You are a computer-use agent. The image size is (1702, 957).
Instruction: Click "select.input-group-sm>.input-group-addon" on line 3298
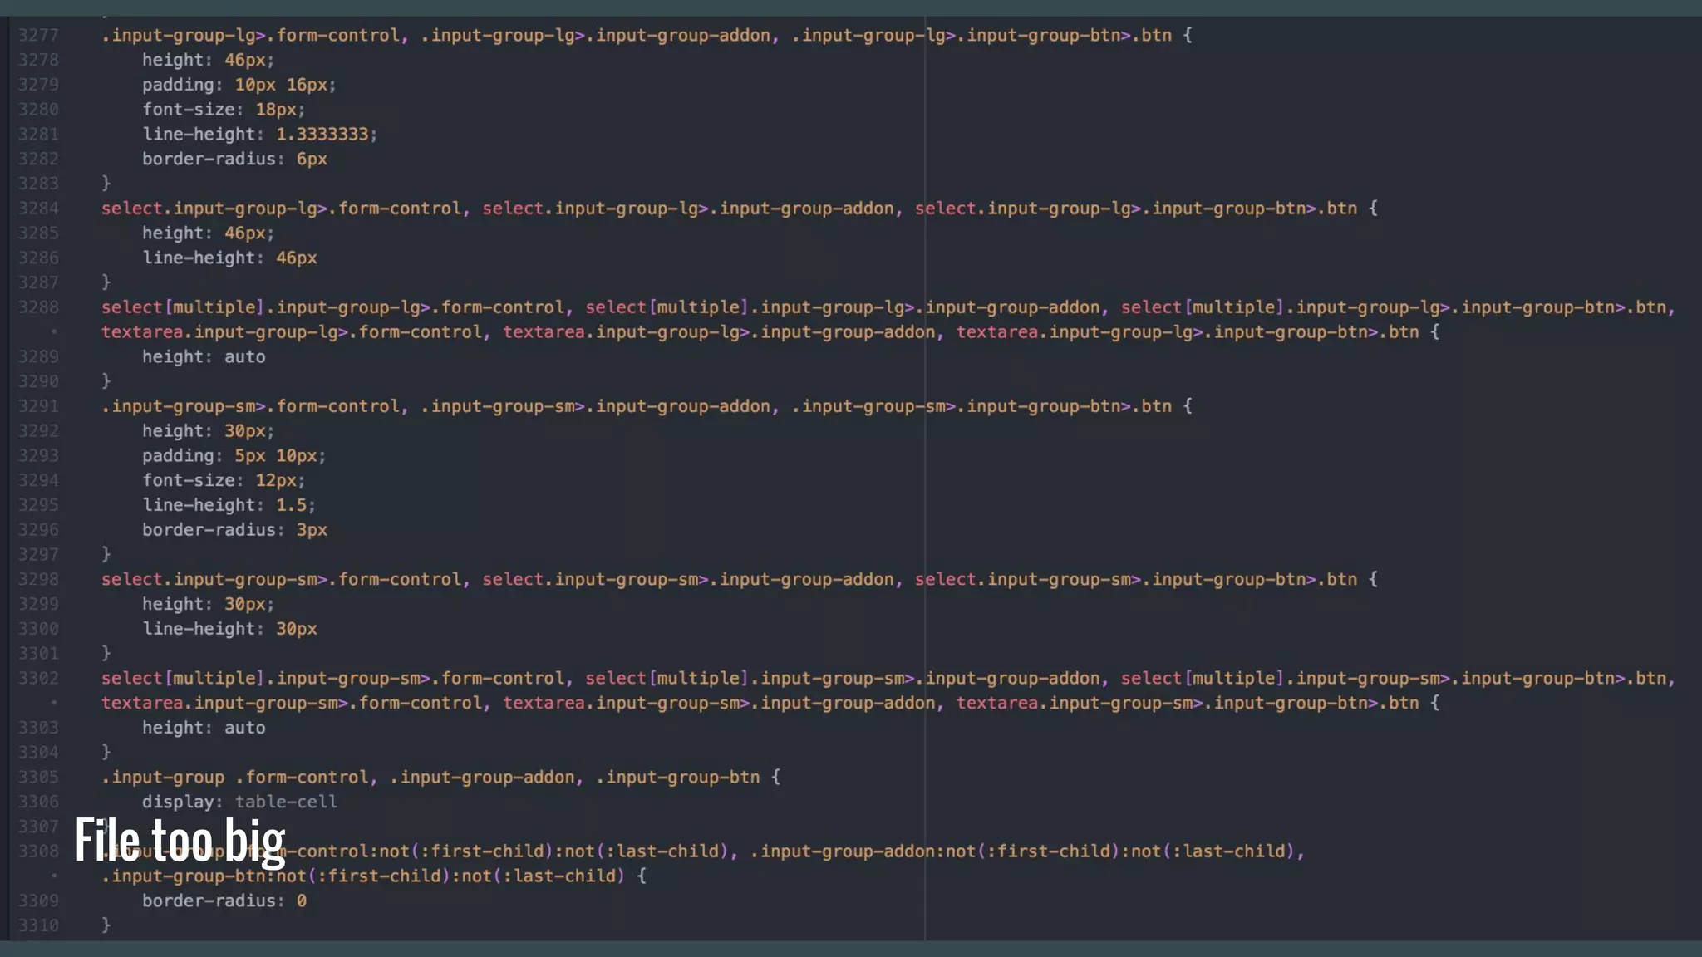point(688,579)
